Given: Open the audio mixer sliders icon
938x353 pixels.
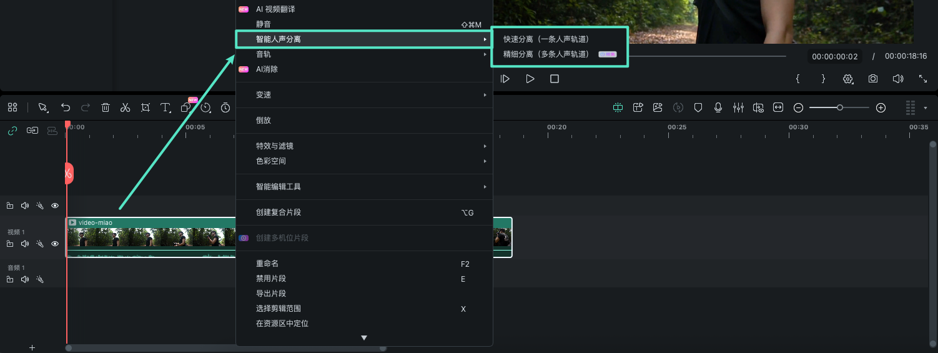Looking at the screenshot, I should pyautogui.click(x=738, y=107).
